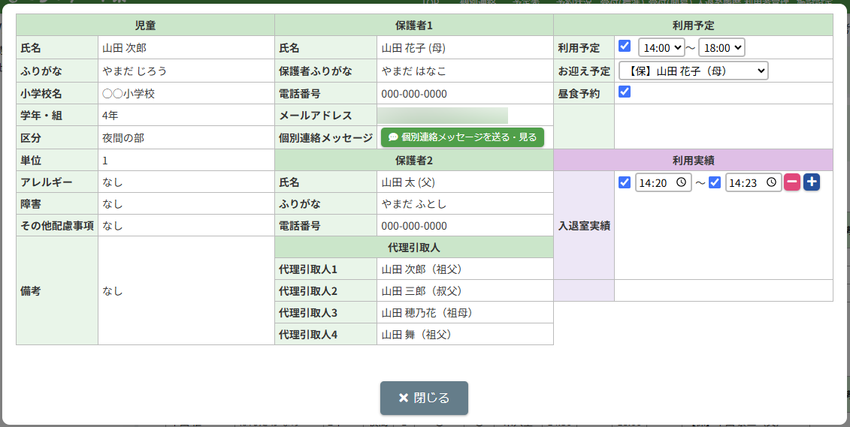Viewport: 850px width, 427px height.
Task: Open the 18:00 end time dropdown
Action: 721,48
